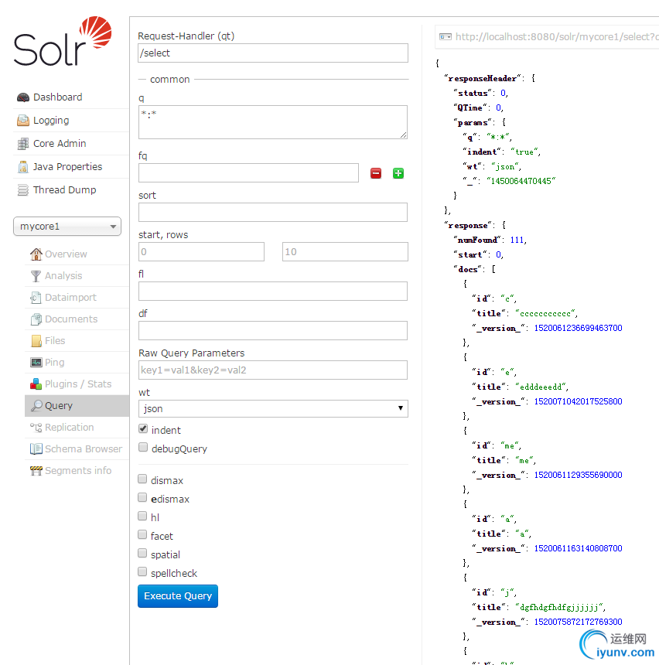Click the title value "edddeeedd"
659x665 pixels.
tap(541, 387)
